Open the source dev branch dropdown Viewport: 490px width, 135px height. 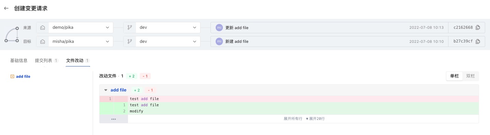click(x=168, y=28)
